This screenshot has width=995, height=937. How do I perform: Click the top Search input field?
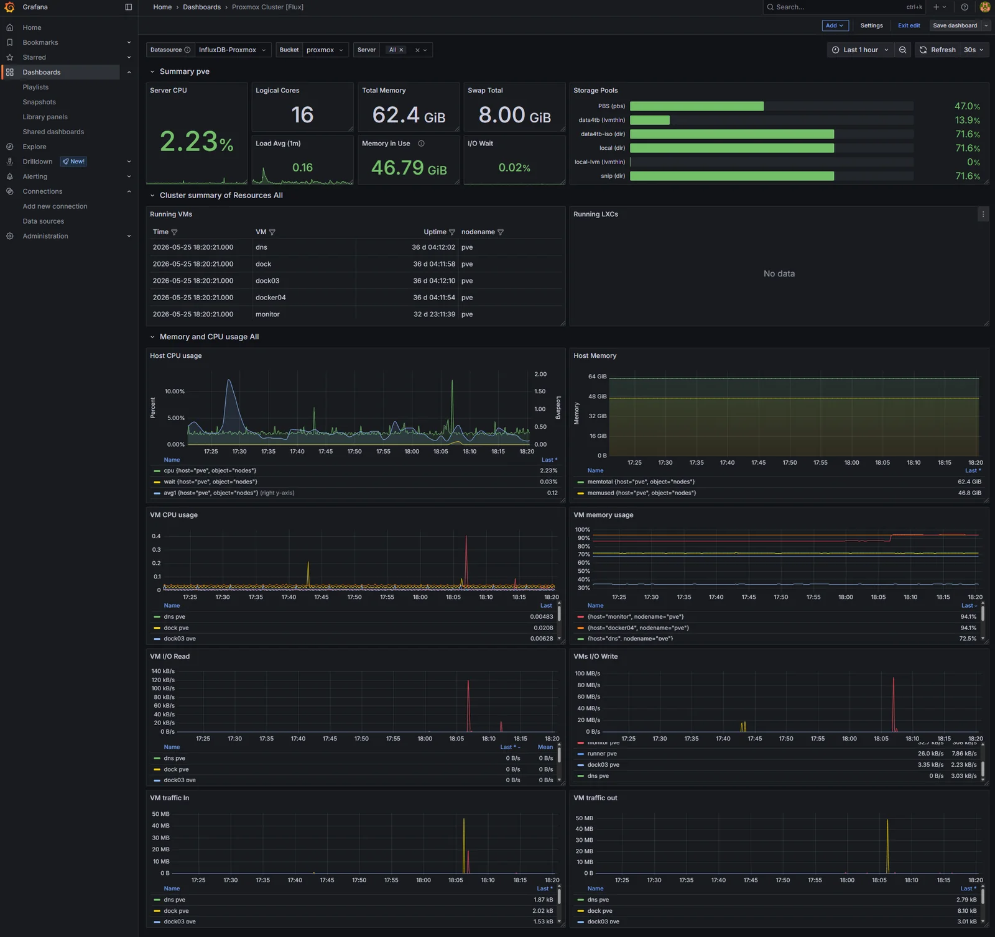(x=844, y=7)
